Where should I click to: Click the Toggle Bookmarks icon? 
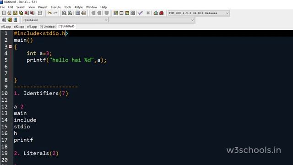(x=10, y=20)
